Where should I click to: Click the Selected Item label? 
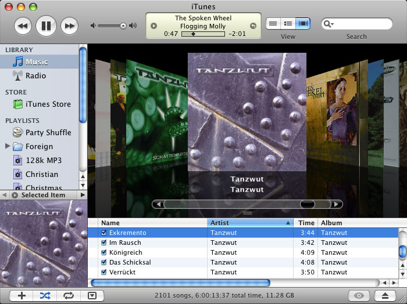pyautogui.click(x=43, y=195)
